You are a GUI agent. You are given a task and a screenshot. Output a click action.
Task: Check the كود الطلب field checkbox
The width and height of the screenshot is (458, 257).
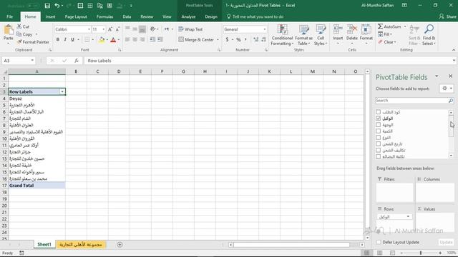(379, 112)
